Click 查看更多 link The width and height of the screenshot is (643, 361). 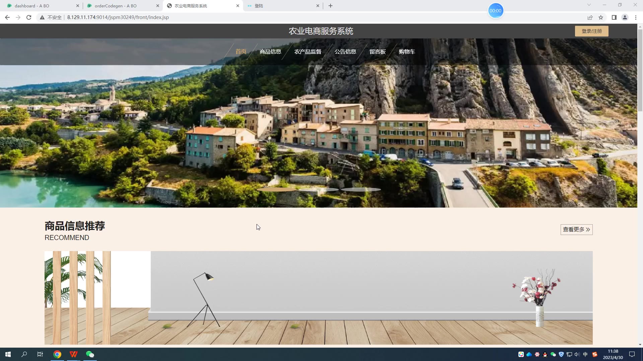click(x=576, y=230)
